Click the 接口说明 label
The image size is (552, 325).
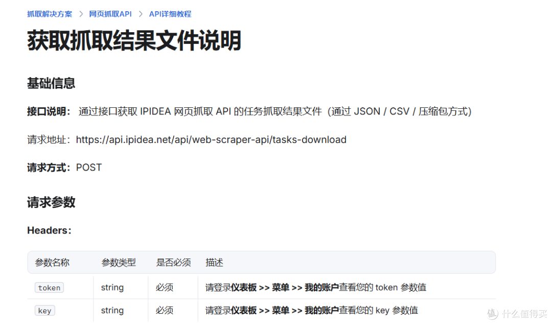49,111
